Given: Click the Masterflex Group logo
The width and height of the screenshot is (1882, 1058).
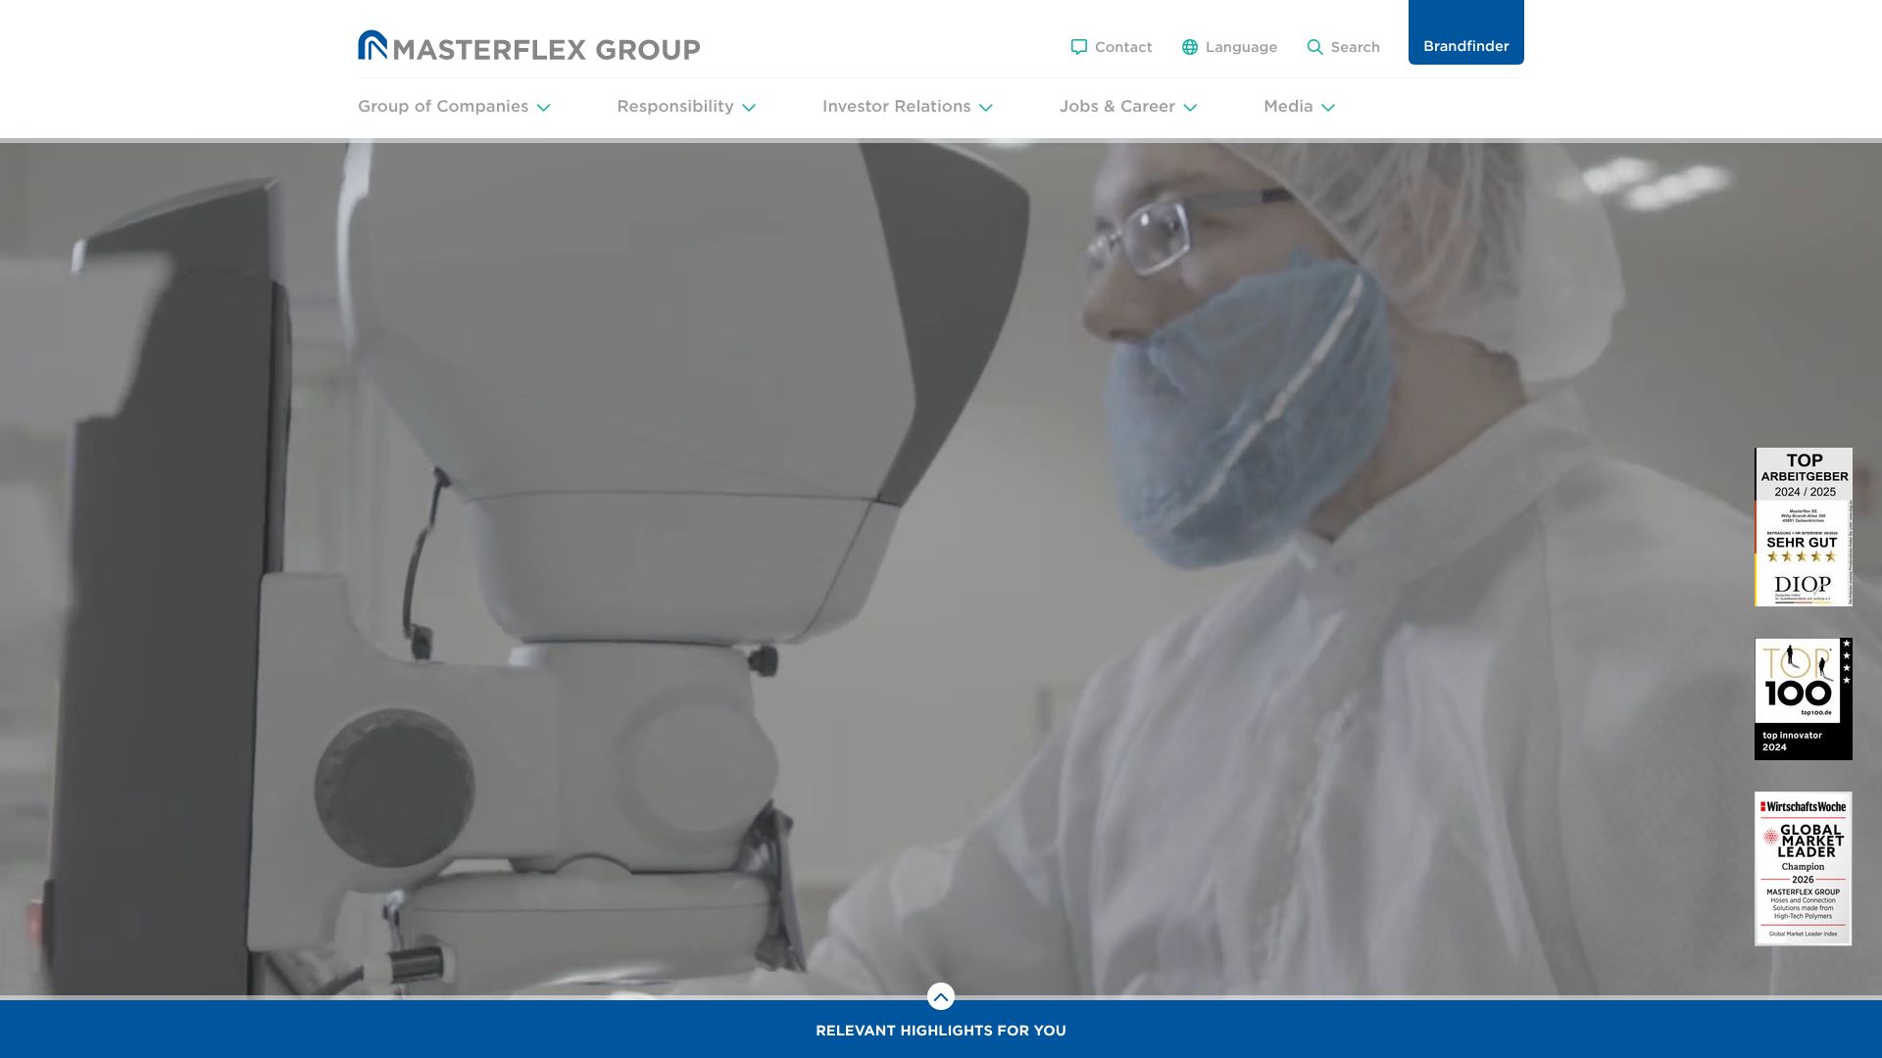Looking at the screenshot, I should pyautogui.click(x=528, y=46).
